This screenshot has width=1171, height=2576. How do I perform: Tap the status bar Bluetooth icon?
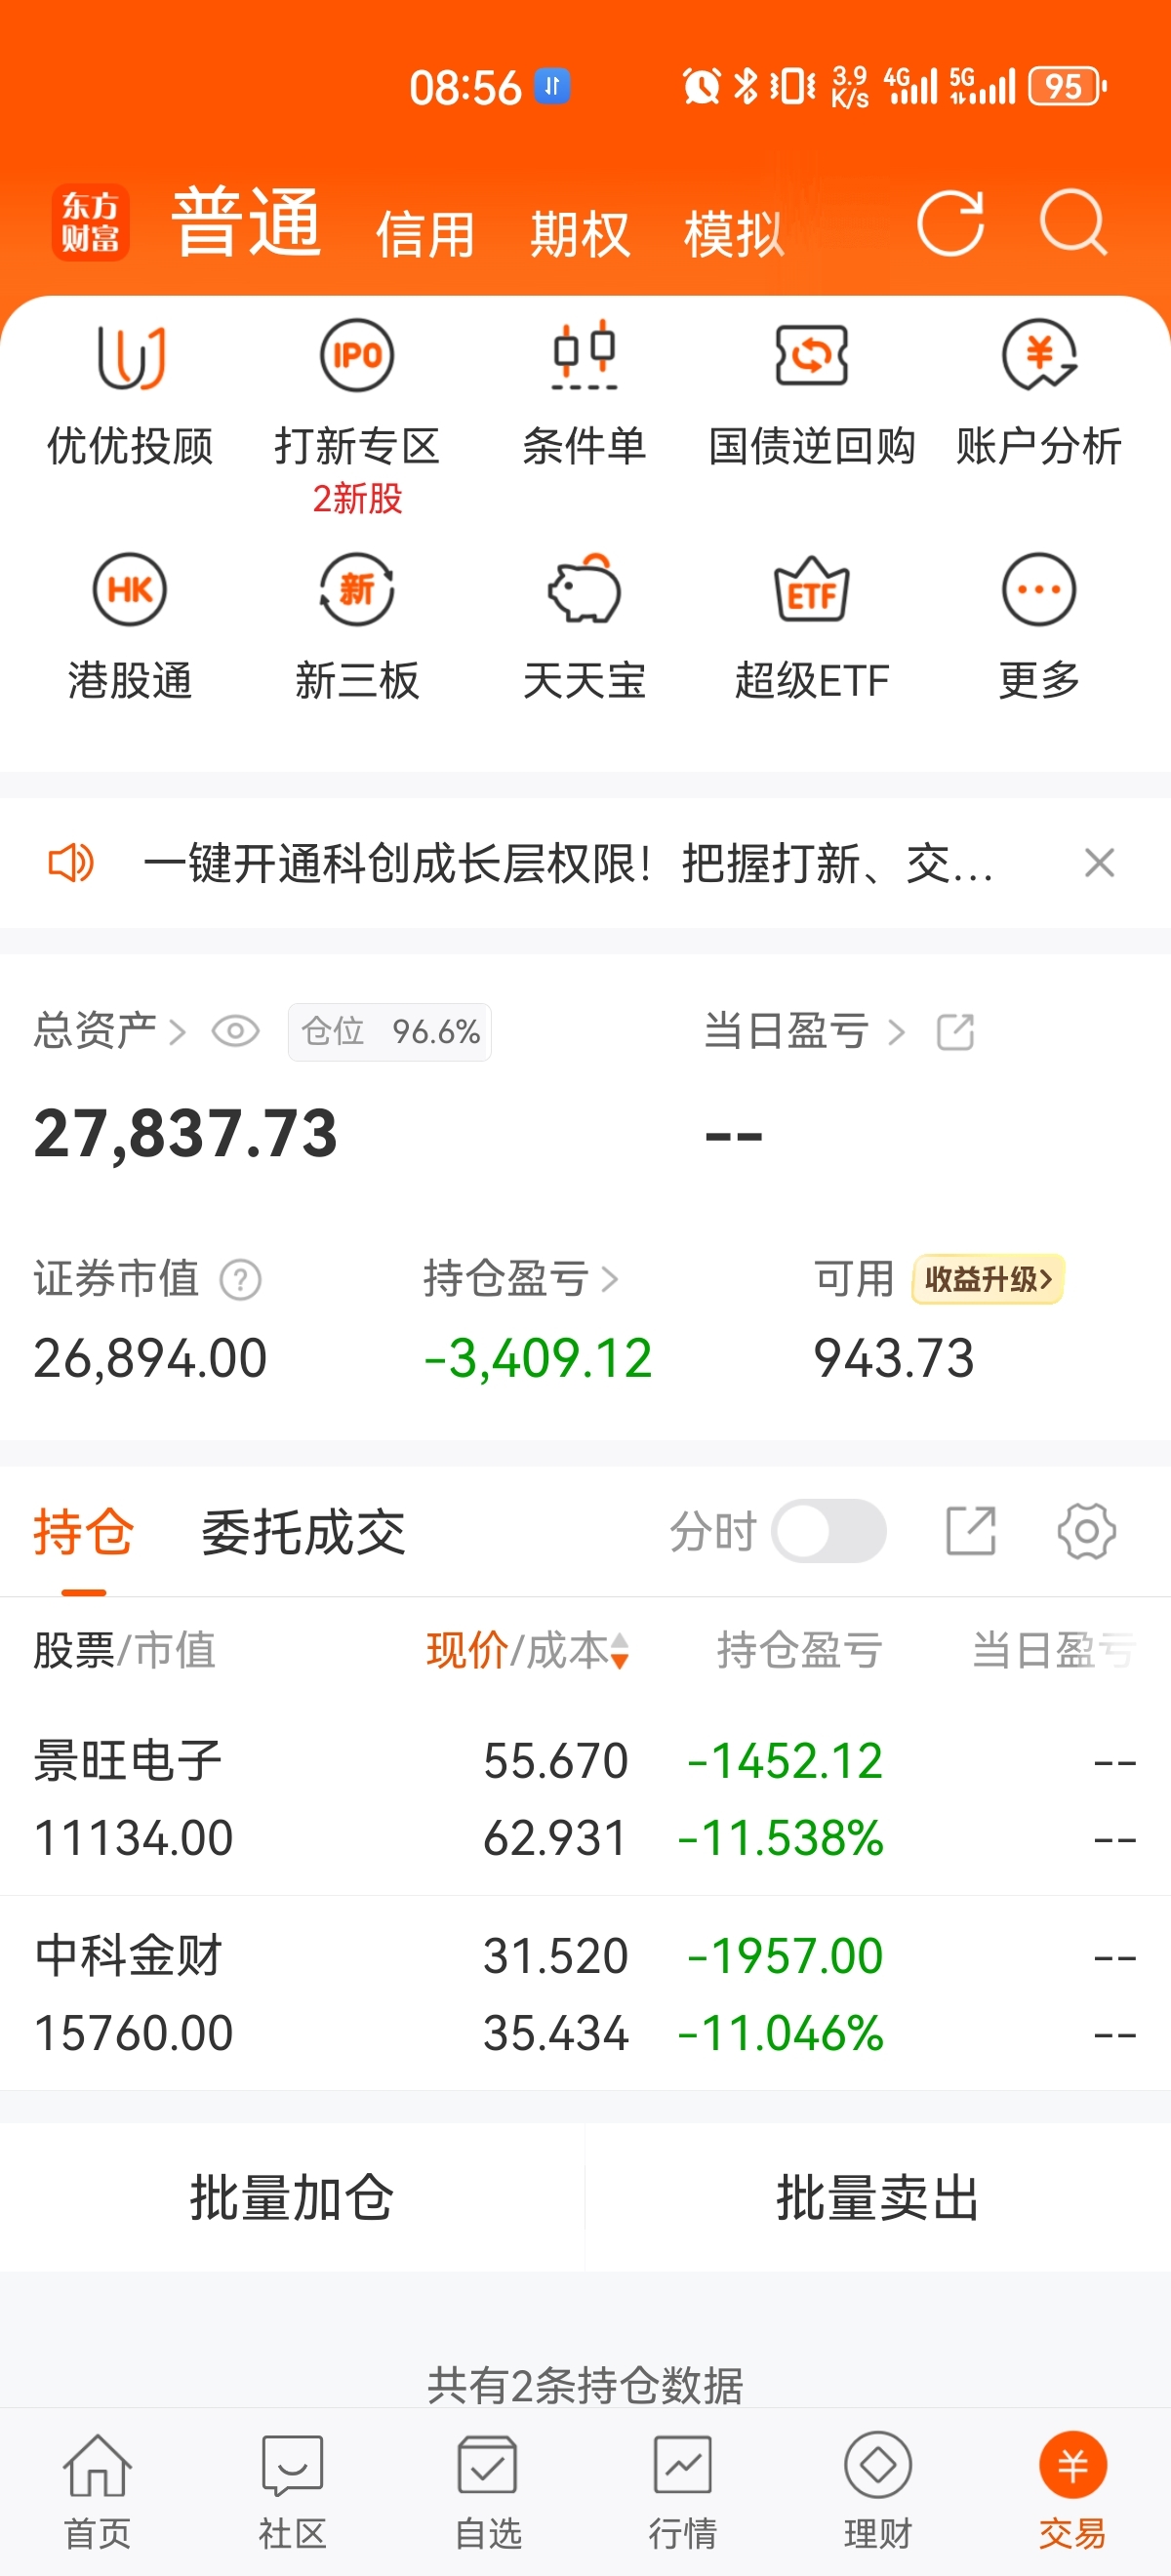click(746, 86)
